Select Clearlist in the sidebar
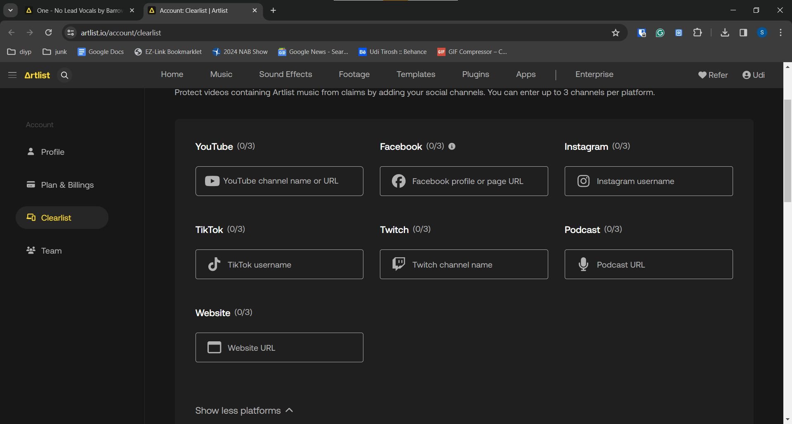 tap(62, 217)
